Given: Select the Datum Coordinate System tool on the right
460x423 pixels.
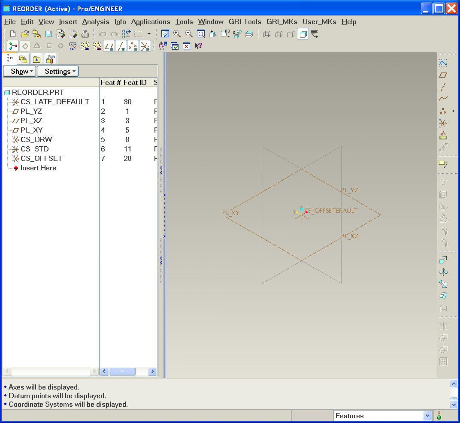Looking at the screenshot, I should (x=443, y=123).
